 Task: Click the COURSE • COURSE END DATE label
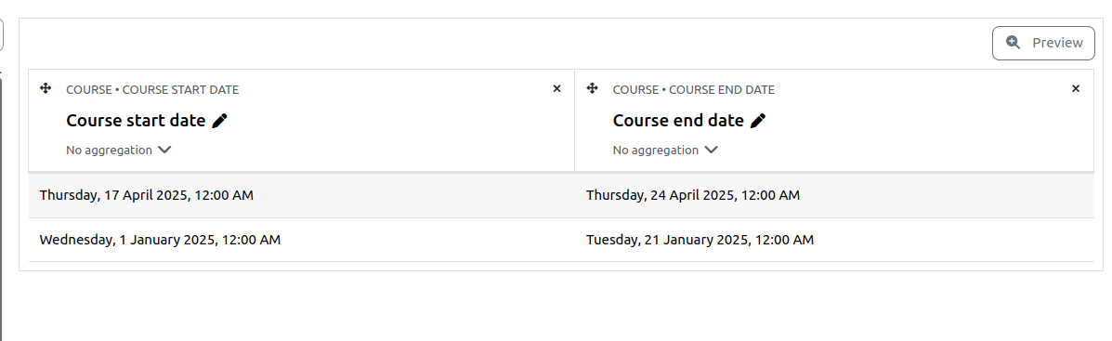tap(694, 90)
